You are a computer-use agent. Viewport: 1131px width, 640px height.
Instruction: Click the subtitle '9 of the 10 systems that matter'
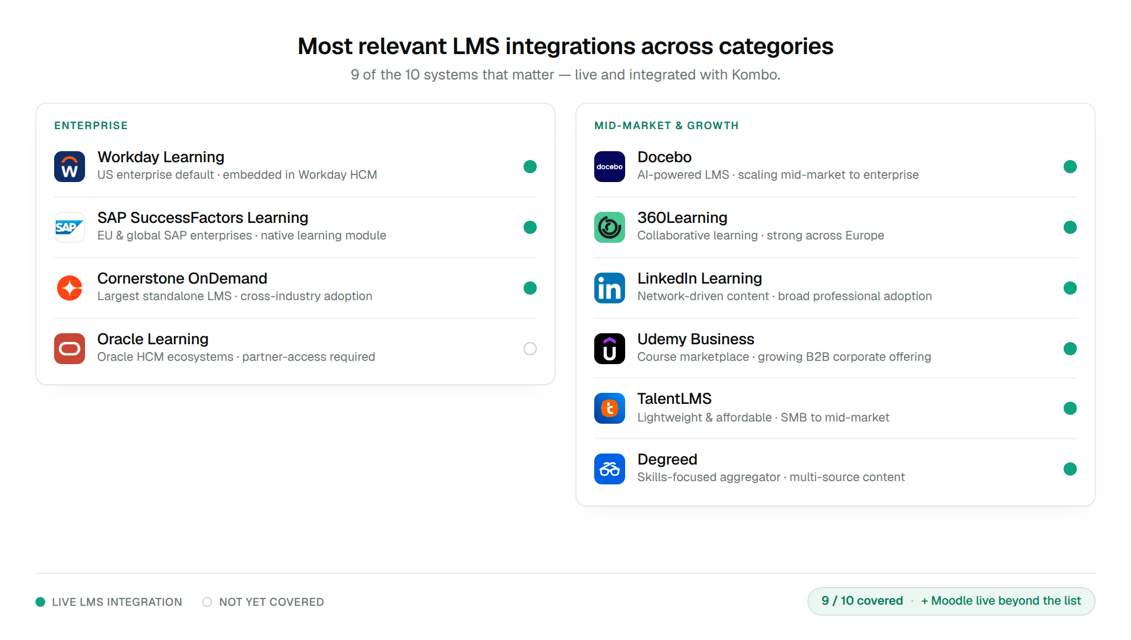pos(452,75)
